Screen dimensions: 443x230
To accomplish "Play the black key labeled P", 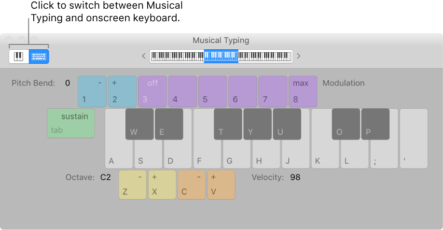I will coord(375,124).
